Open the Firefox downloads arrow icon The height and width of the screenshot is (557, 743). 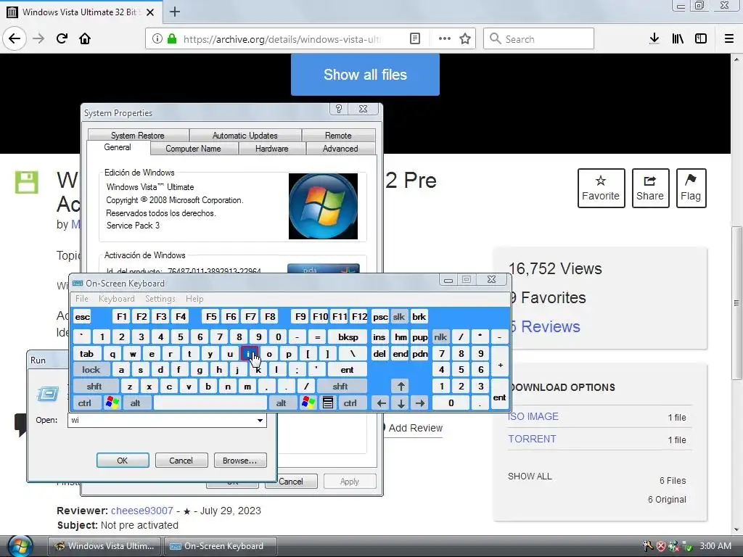(x=654, y=39)
